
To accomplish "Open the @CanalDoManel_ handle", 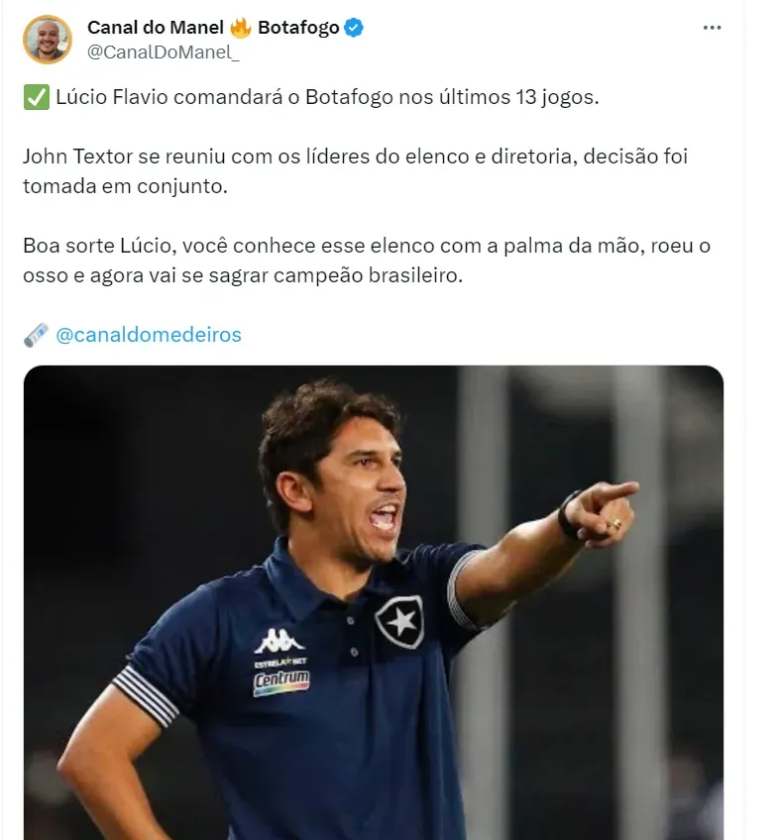I will pos(164,52).
